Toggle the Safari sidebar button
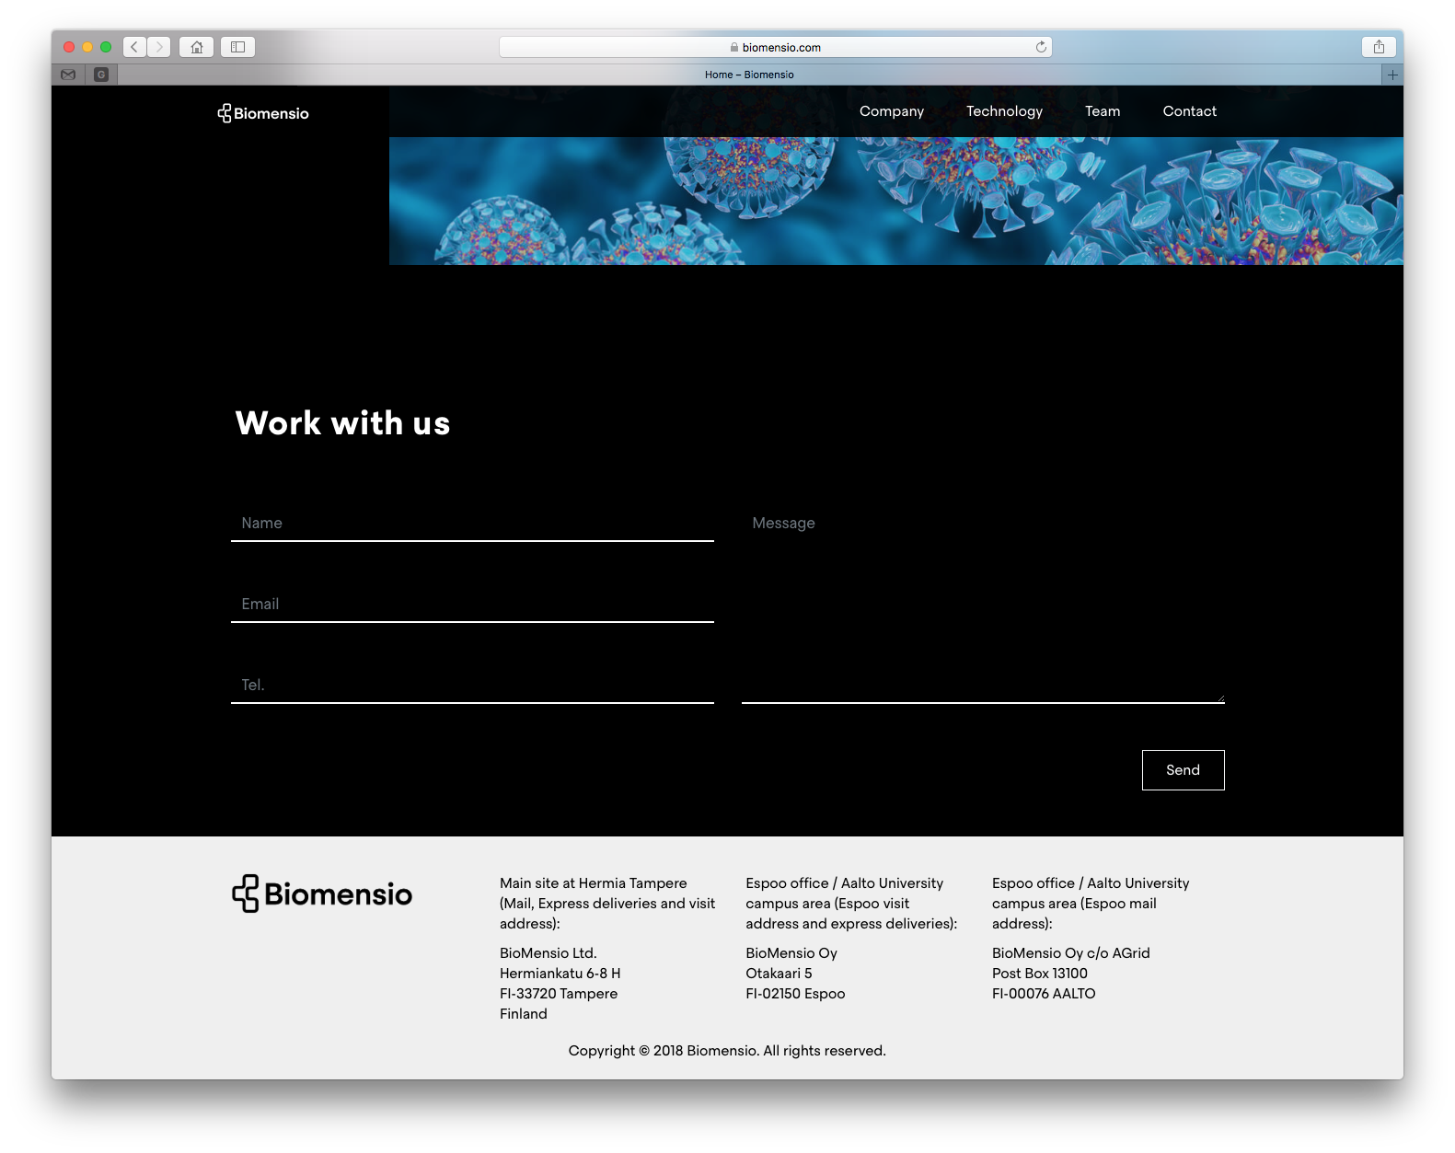 [x=237, y=47]
